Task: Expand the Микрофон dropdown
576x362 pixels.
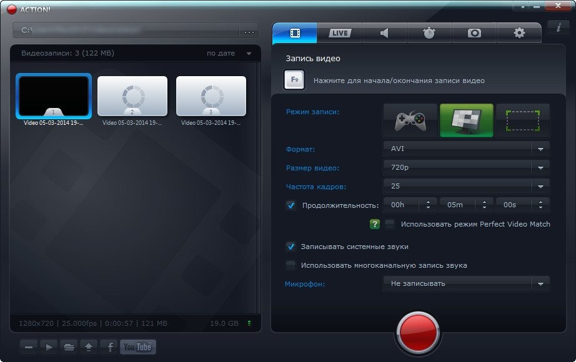Action: 466,284
